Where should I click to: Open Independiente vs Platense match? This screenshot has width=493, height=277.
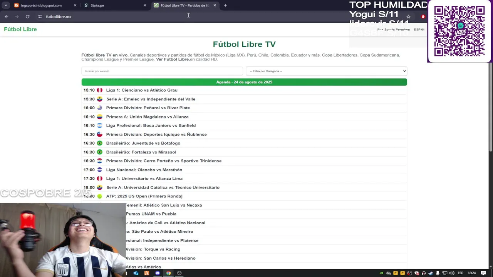coord(162,240)
